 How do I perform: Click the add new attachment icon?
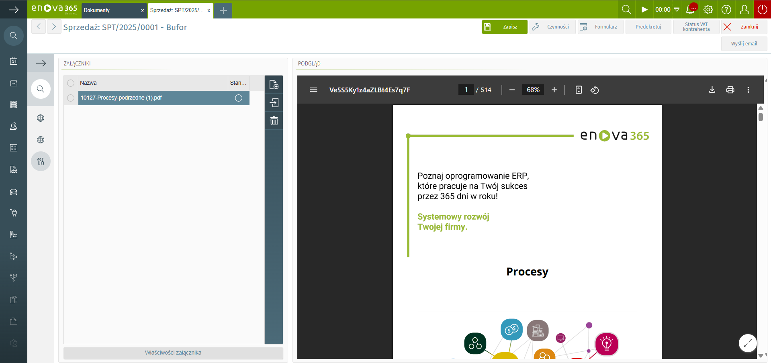click(274, 85)
